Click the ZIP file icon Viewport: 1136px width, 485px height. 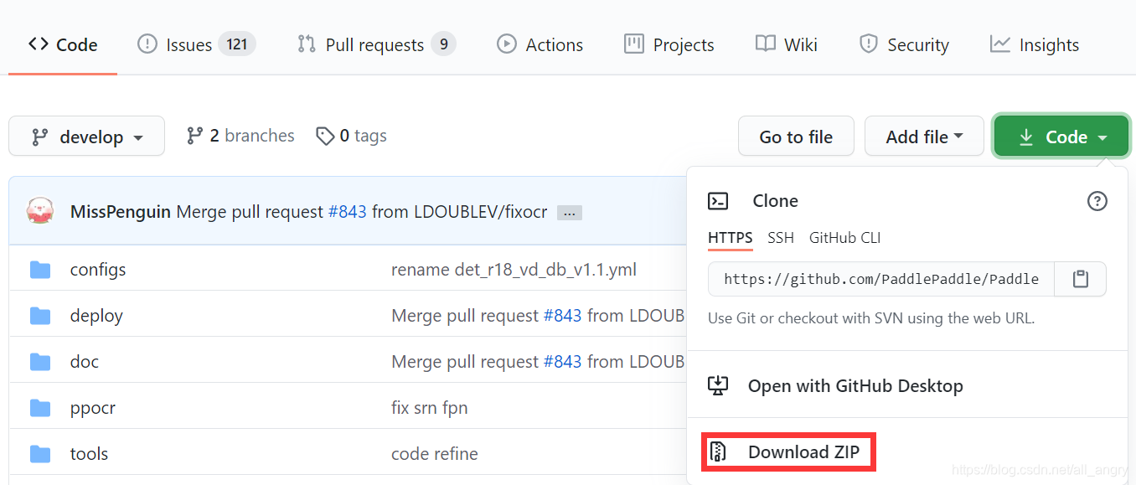click(x=718, y=452)
